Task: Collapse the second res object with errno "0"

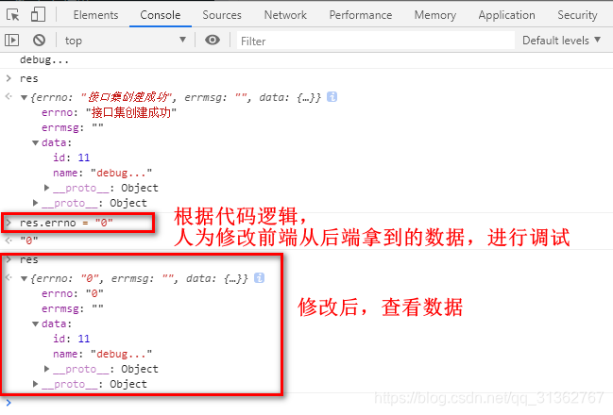Action: [x=24, y=278]
